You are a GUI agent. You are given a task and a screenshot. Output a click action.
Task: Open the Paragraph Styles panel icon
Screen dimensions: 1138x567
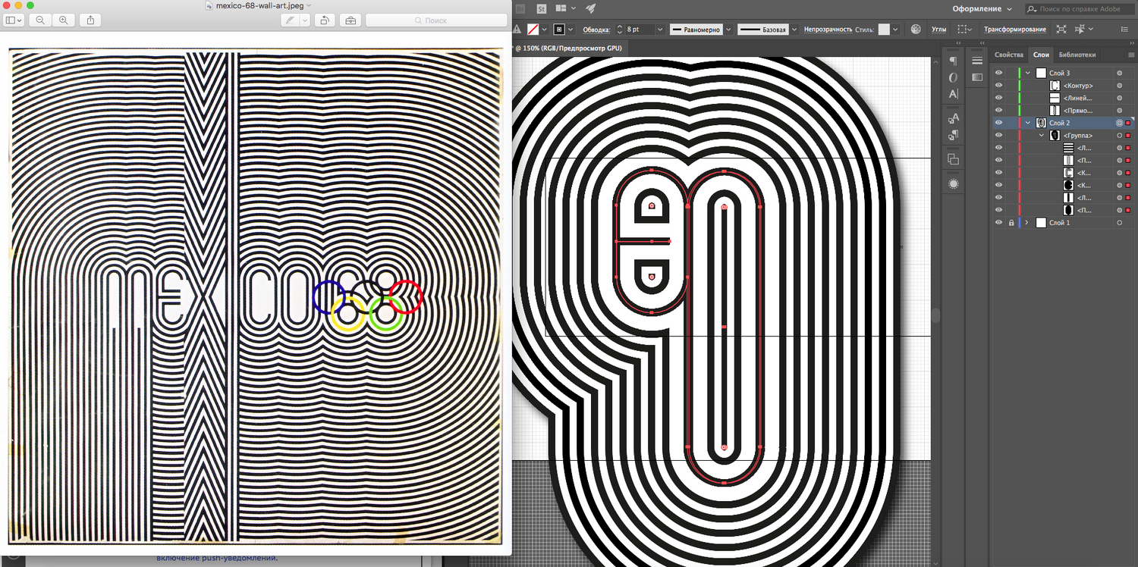(954, 135)
